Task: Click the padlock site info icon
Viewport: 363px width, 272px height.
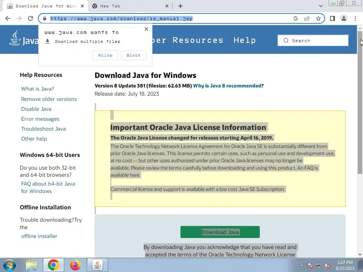Action: (x=45, y=18)
